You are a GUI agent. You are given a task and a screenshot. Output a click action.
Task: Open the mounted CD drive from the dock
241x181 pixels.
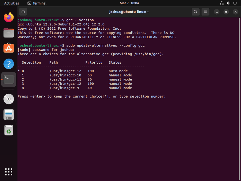tap(9, 99)
